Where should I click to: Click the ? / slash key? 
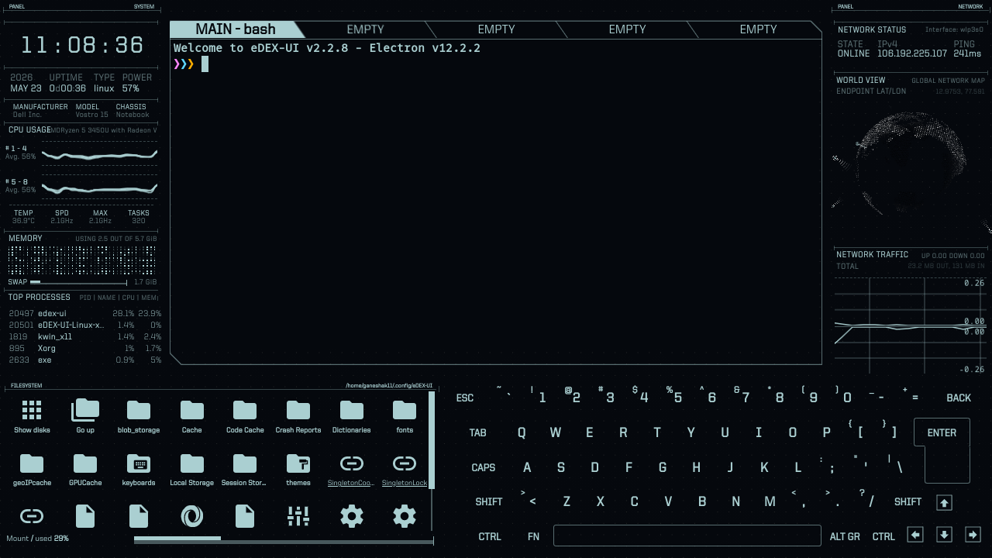point(866,500)
